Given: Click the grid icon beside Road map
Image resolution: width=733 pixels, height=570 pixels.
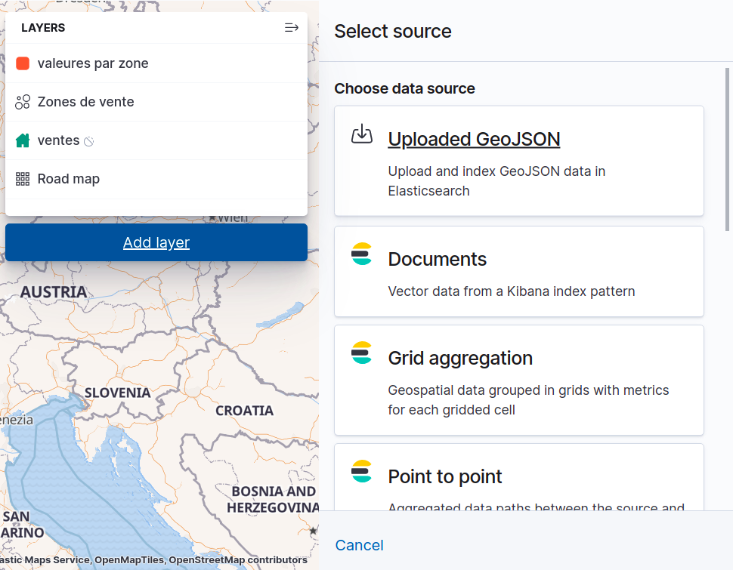Looking at the screenshot, I should [x=23, y=179].
